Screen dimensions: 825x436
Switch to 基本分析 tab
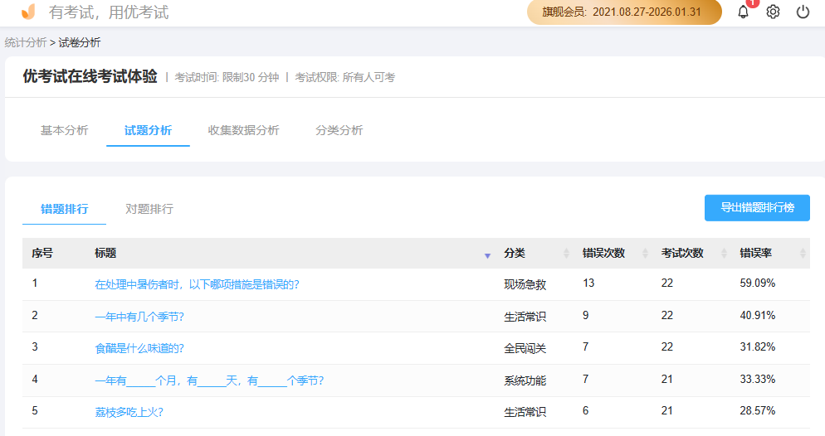64,130
